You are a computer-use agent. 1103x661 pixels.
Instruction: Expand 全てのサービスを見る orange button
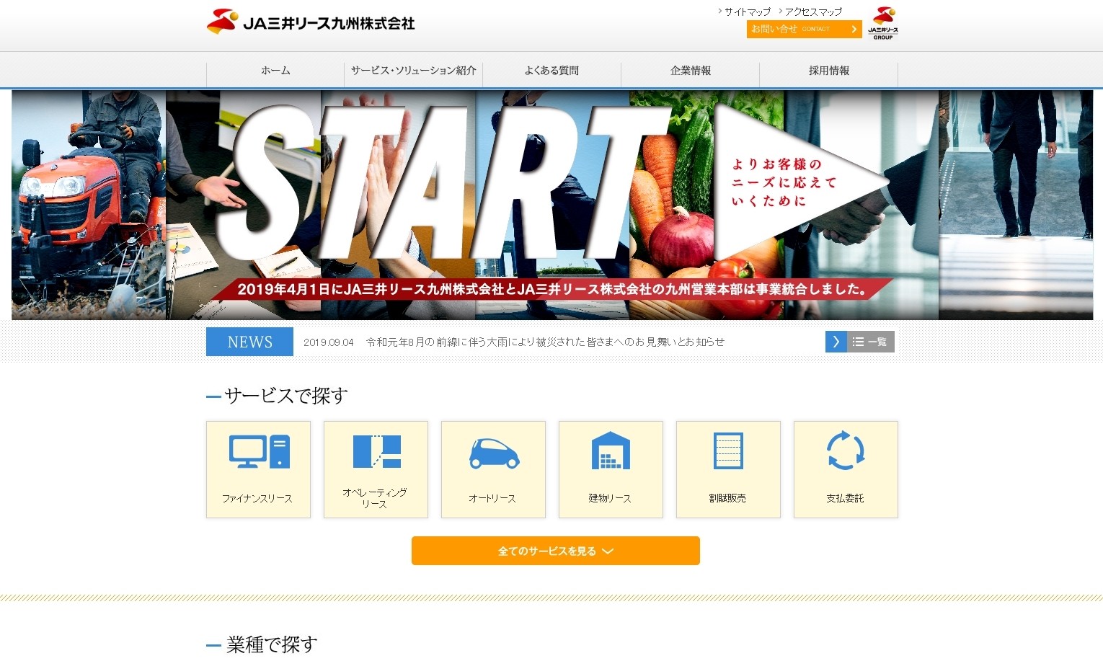click(555, 551)
